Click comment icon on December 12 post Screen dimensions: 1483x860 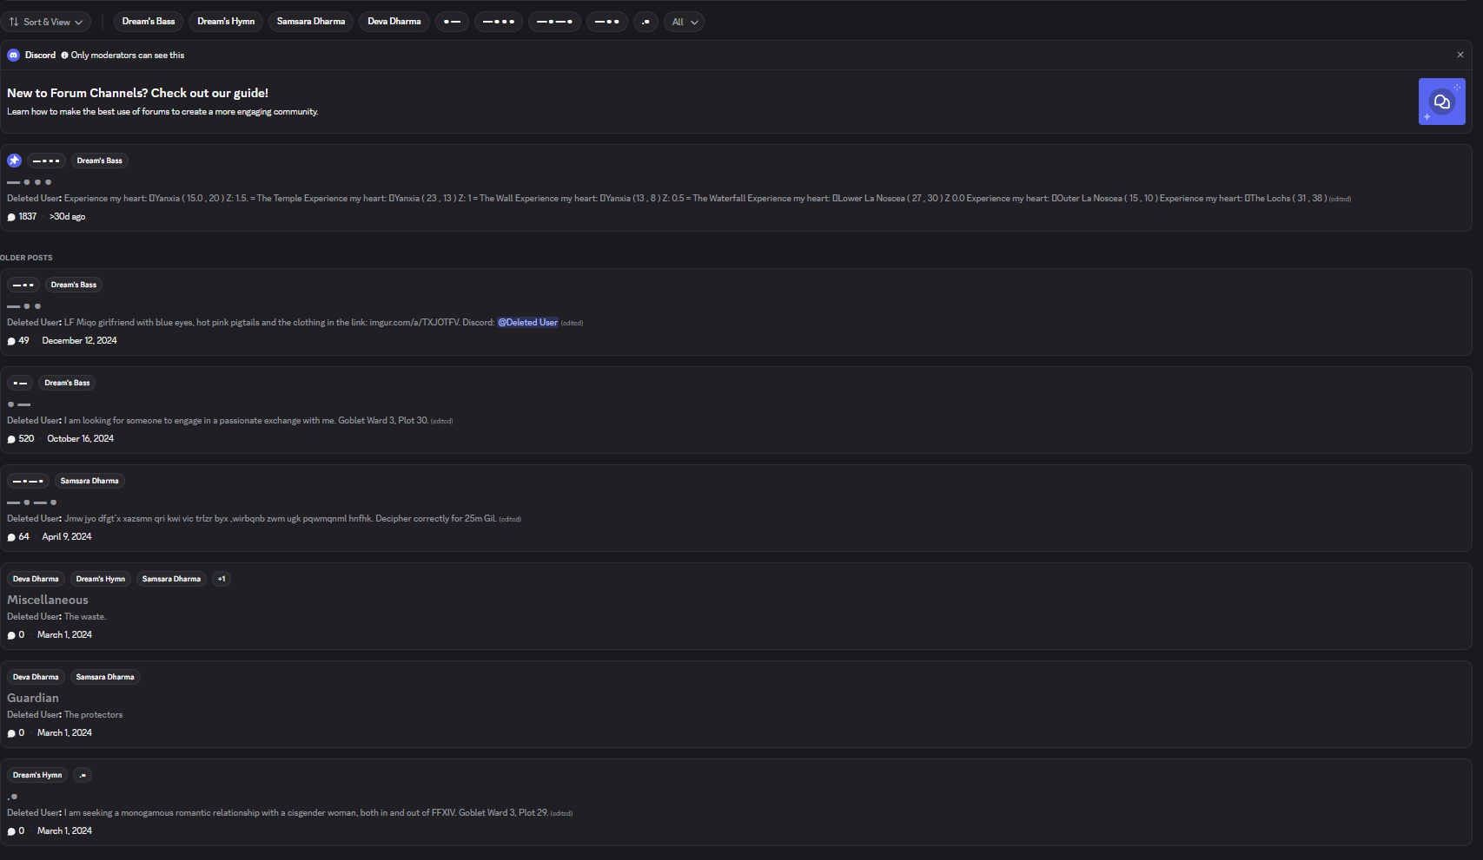[11, 341]
